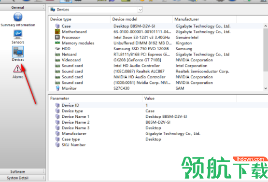Click the Processor chip icon
268x182 pixels.
point(57,37)
